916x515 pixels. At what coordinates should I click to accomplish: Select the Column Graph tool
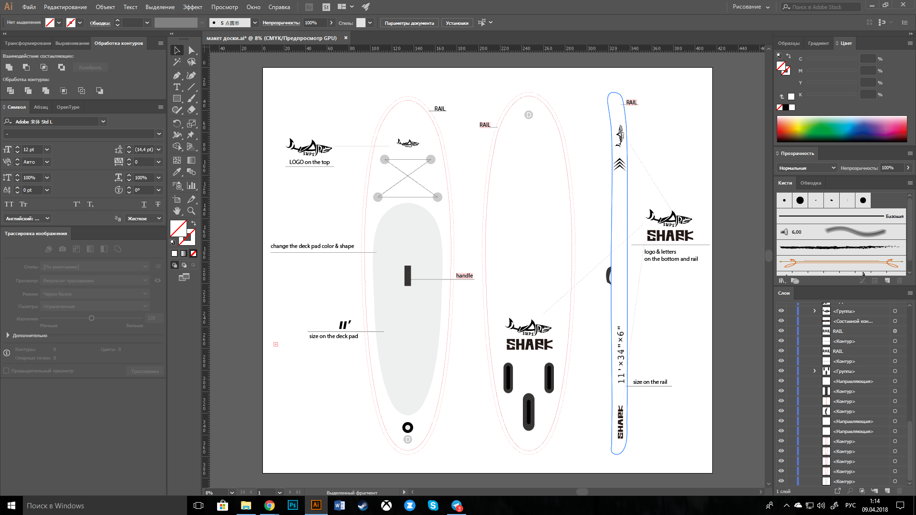[191, 185]
